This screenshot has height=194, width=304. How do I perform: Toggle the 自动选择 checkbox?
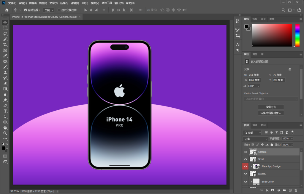click(26, 10)
